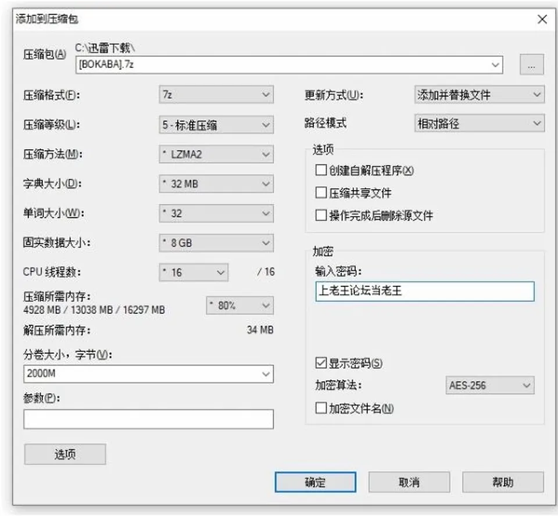Open the CPU 线程数 dropdown showing 16
The image size is (558, 516).
[x=194, y=272]
